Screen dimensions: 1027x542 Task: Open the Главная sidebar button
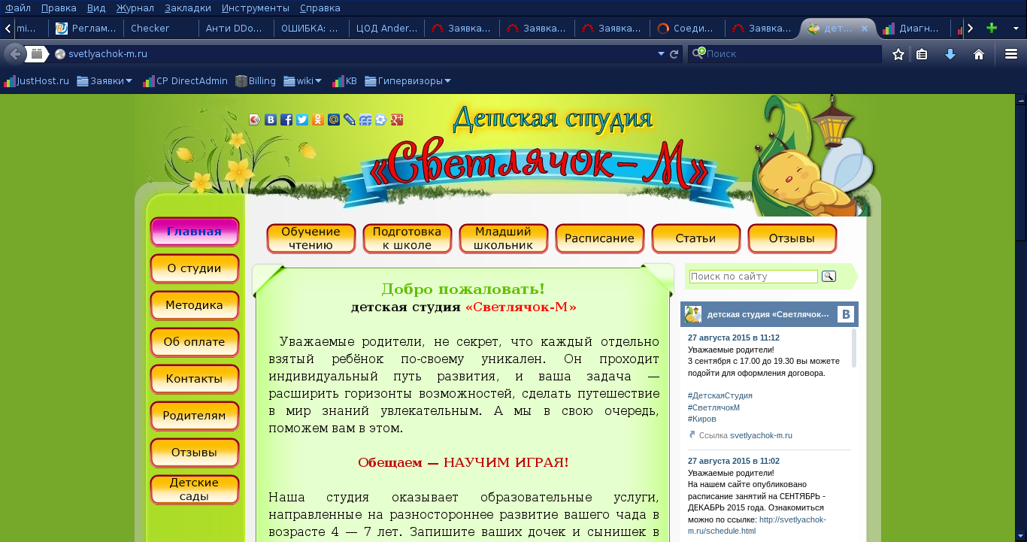[195, 232]
